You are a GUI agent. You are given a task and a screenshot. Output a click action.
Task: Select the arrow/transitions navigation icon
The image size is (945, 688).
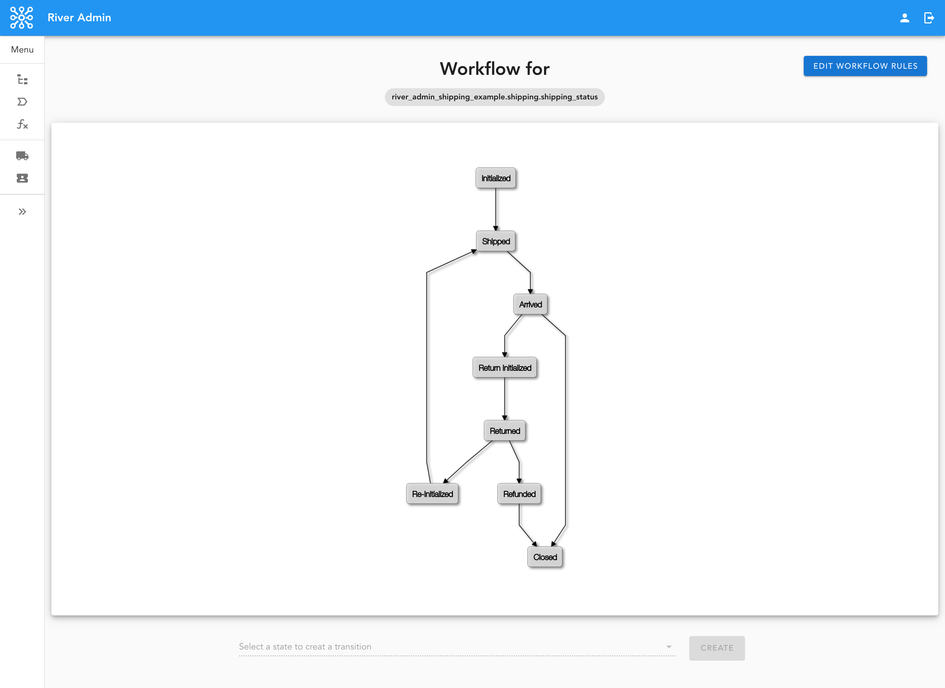click(22, 102)
